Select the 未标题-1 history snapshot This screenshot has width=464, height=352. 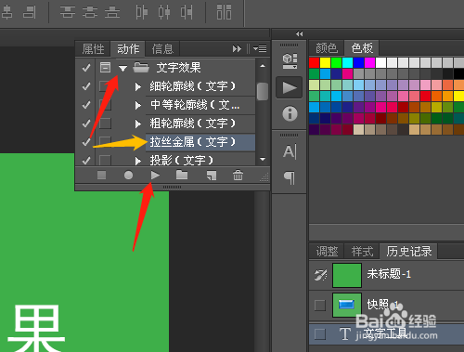pyautogui.click(x=387, y=275)
